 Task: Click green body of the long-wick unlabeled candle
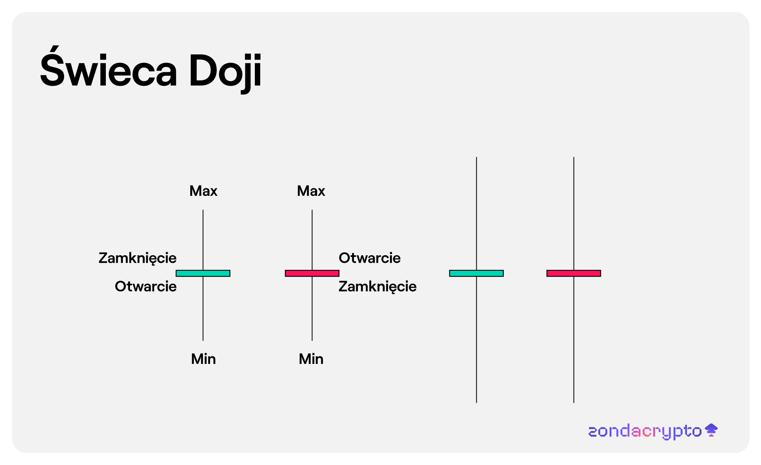tap(476, 273)
